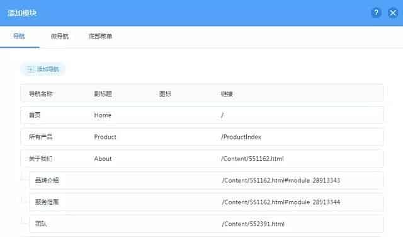
Task: Click the link ending in module_28913343
Action: (281, 180)
